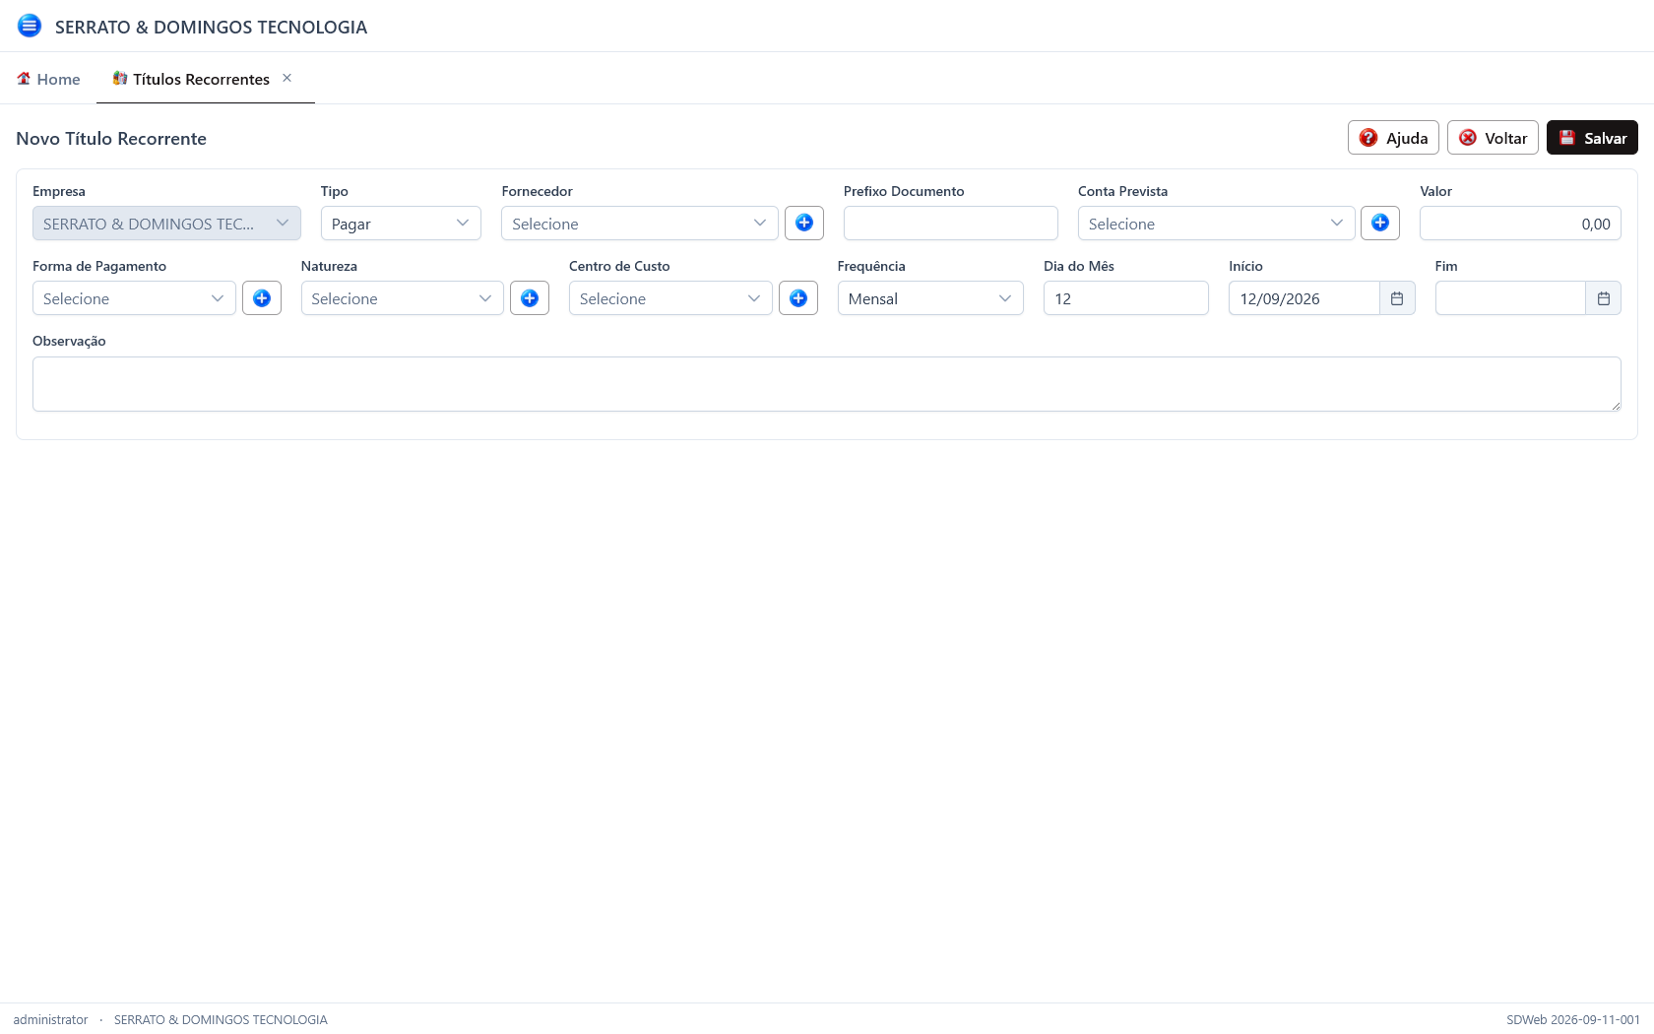Open the Natureza select box

click(403, 298)
